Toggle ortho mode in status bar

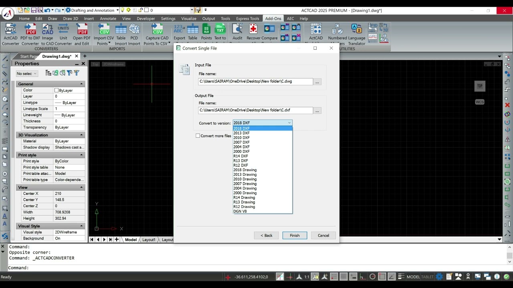pos(362,277)
